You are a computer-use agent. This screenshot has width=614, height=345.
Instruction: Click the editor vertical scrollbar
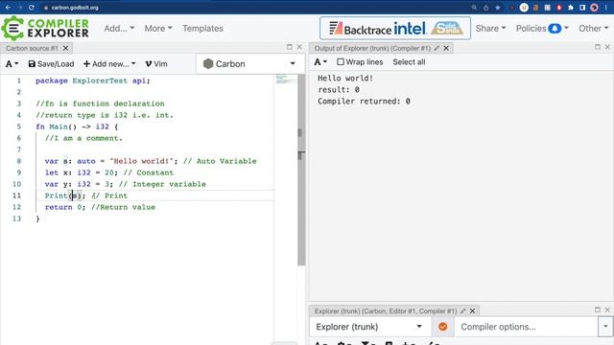[301, 171]
